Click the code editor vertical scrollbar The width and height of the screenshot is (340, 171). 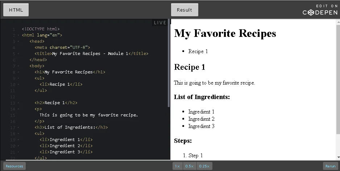click(x=169, y=63)
